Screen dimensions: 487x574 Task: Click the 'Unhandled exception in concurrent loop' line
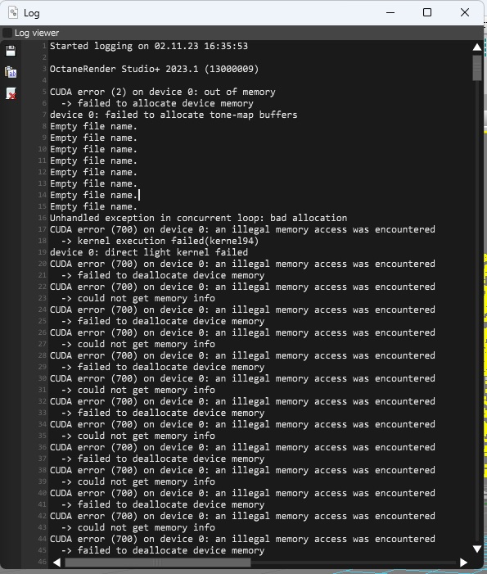[198, 218]
